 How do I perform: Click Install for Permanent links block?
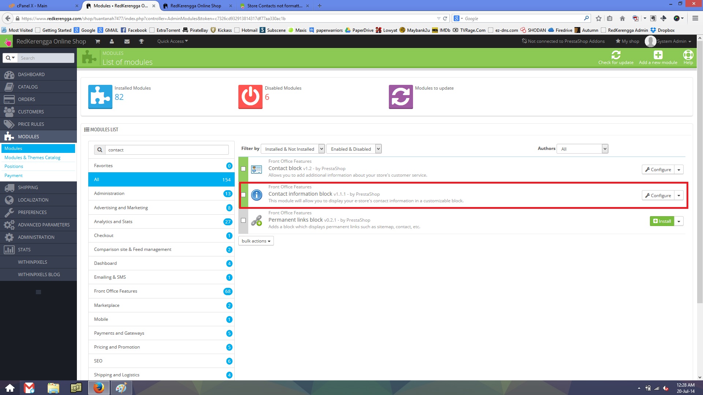(662, 221)
